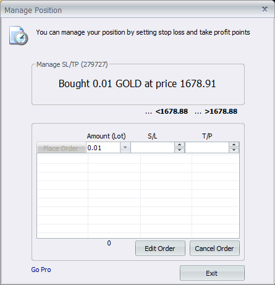Open the Go Pro link
The image size is (275, 285).
(41, 270)
